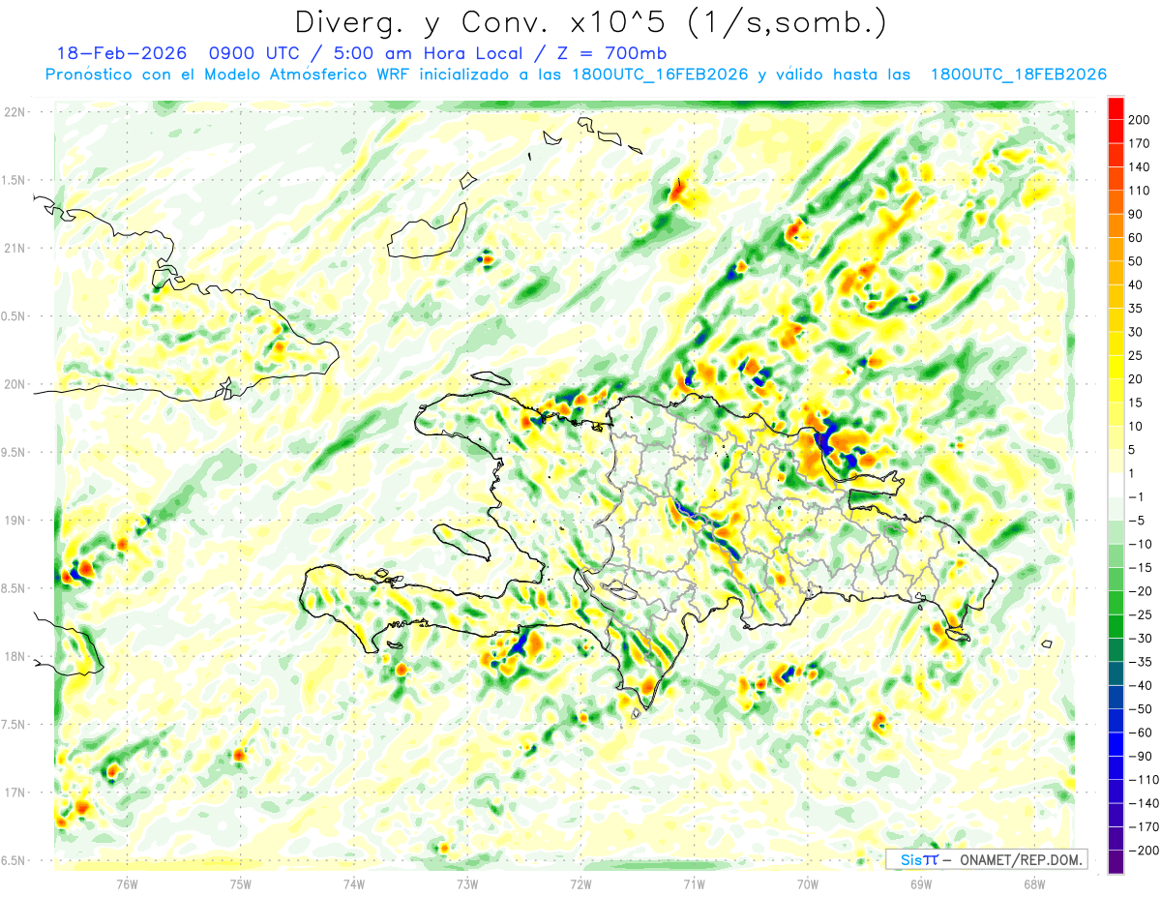Click the '1.5N' latitude label
This screenshot has width=1161, height=897.
click(x=14, y=180)
